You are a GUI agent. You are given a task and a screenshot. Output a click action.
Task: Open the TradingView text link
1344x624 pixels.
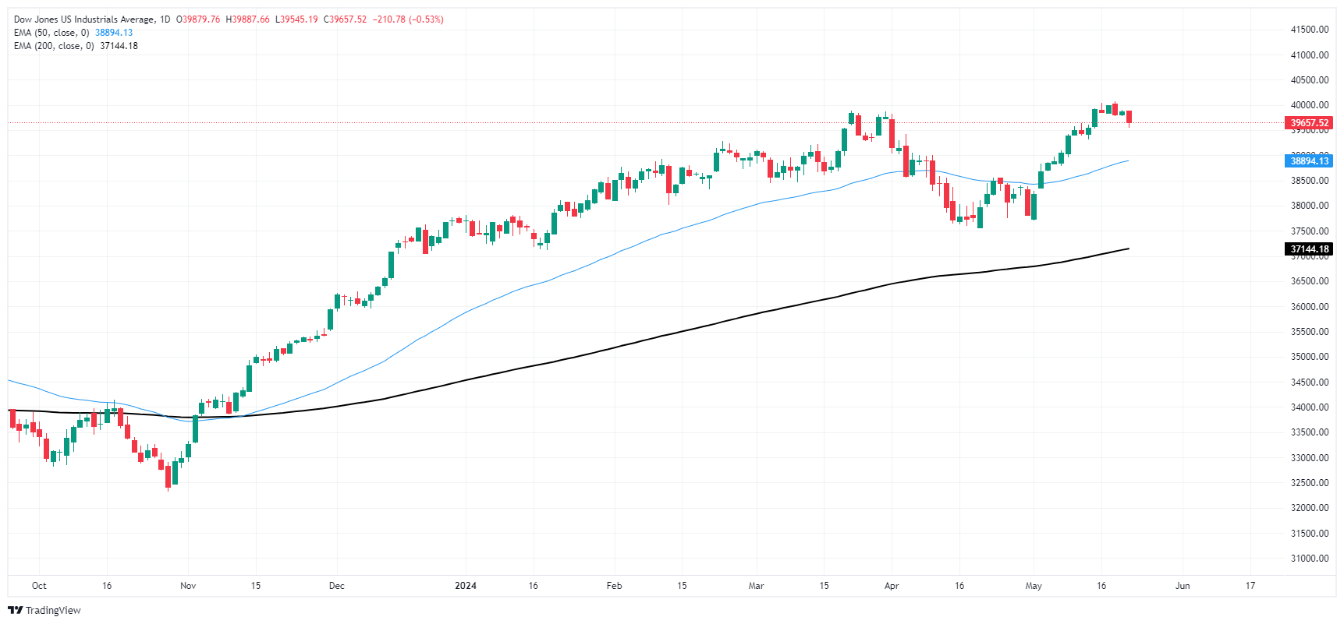[53, 610]
